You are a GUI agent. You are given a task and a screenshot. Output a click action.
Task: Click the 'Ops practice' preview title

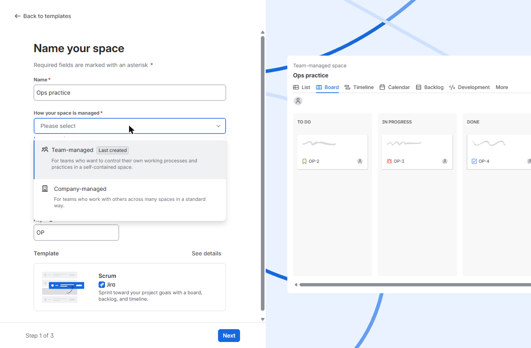(311, 75)
